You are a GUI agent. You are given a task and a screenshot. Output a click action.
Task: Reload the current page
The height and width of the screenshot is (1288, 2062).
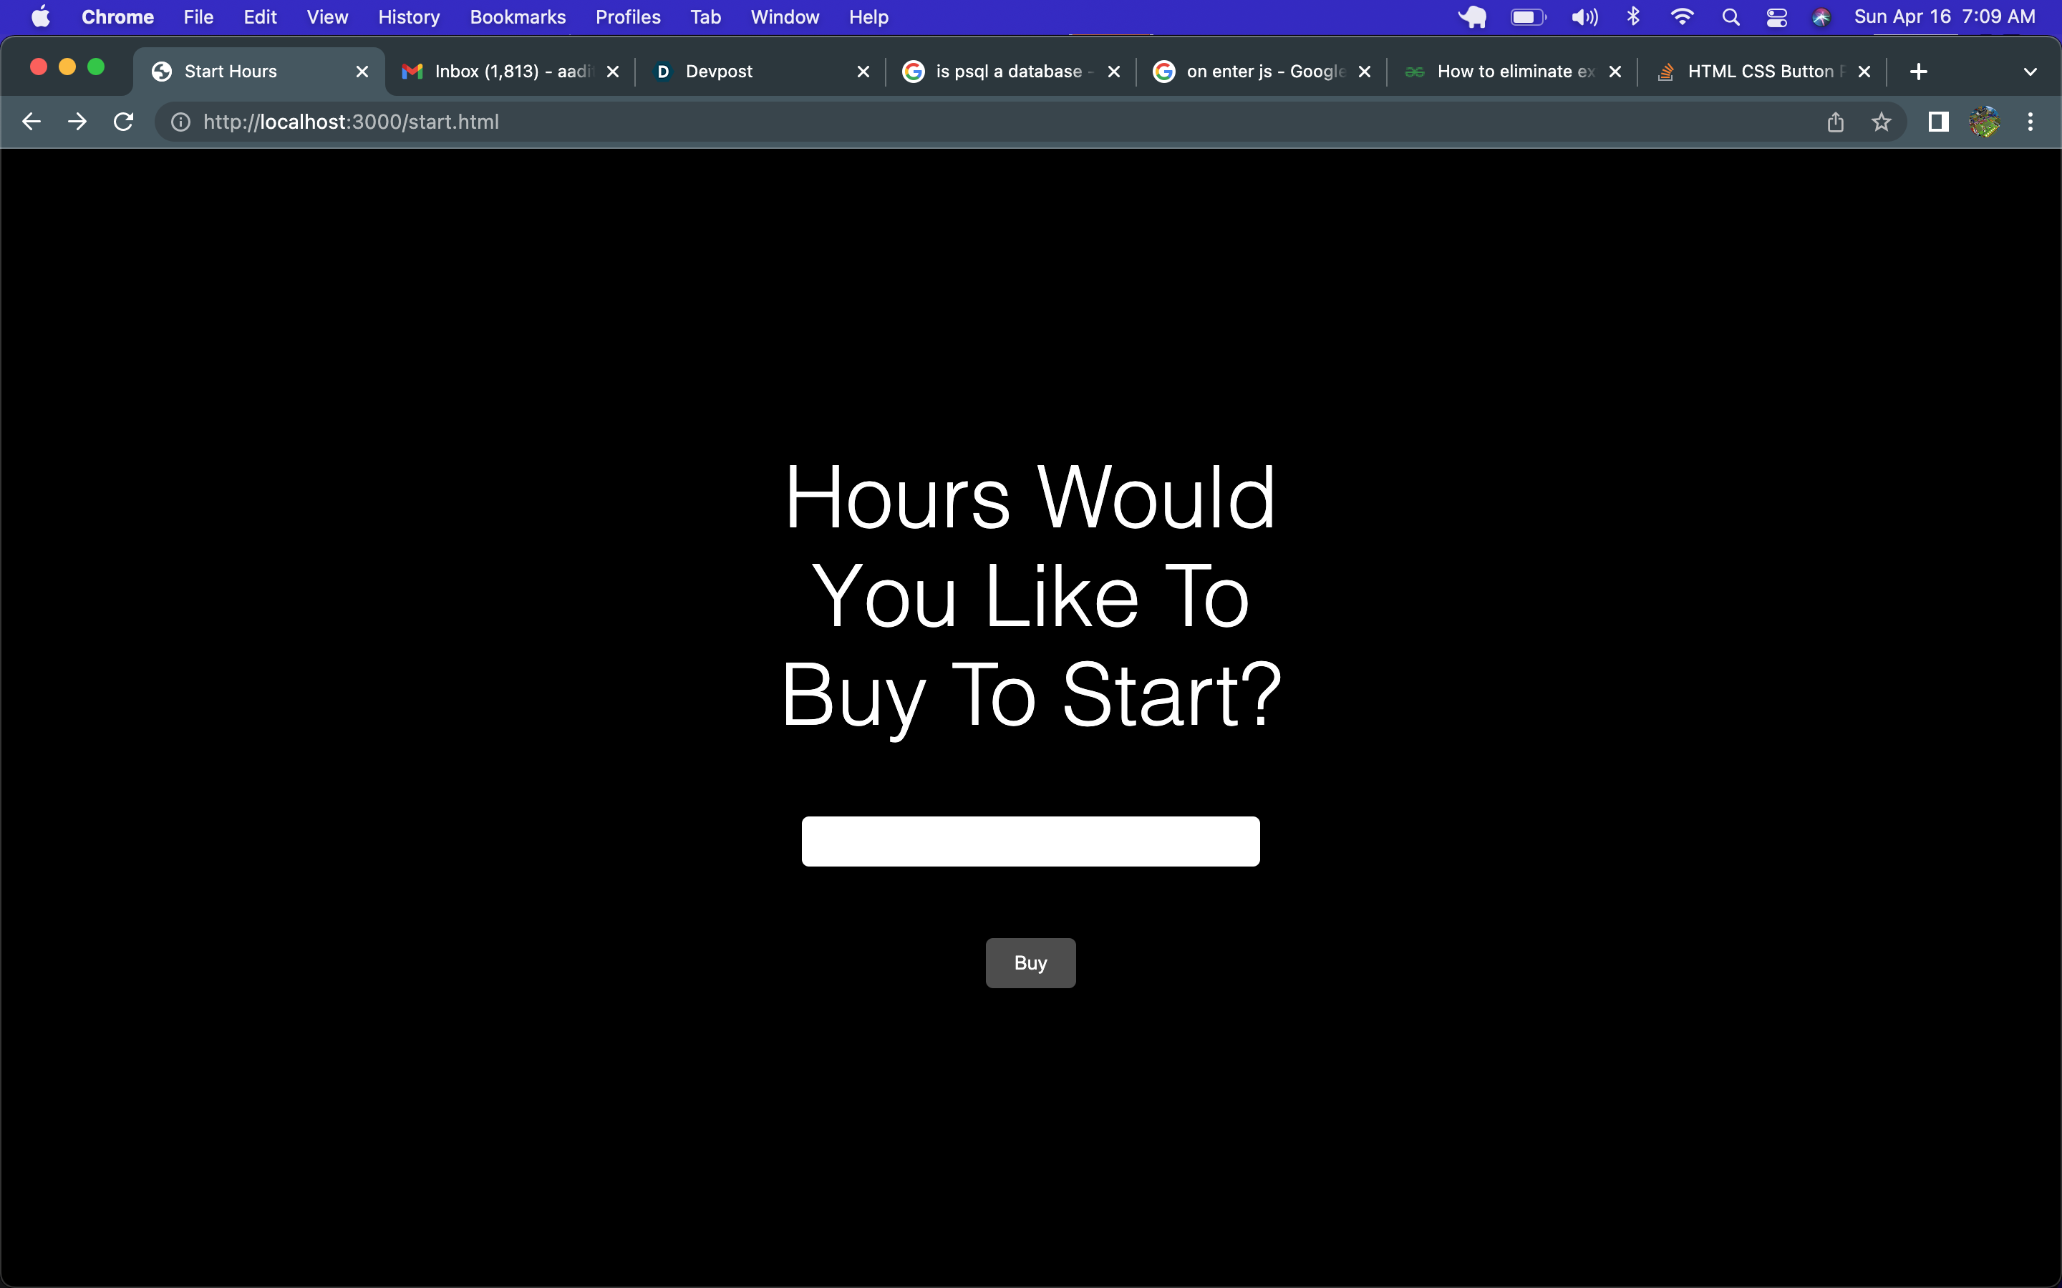coord(124,122)
